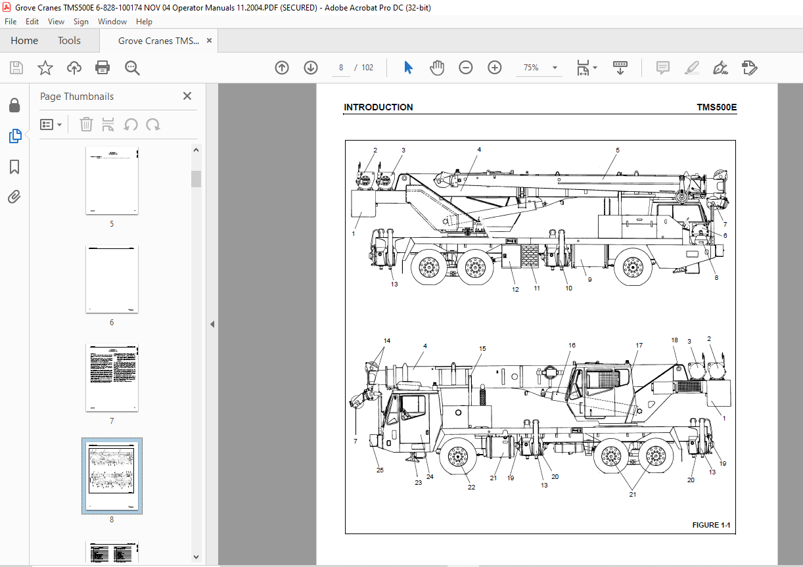
Task: Open the Edit menu
Action: (x=32, y=22)
